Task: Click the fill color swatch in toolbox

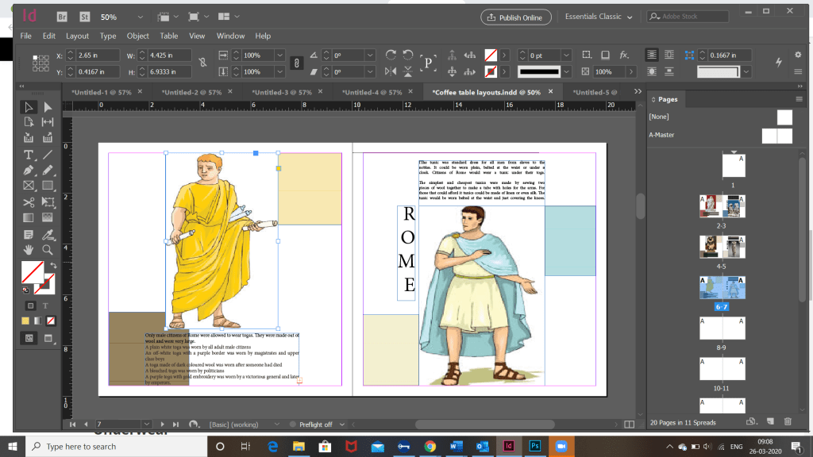Action: 32,272
